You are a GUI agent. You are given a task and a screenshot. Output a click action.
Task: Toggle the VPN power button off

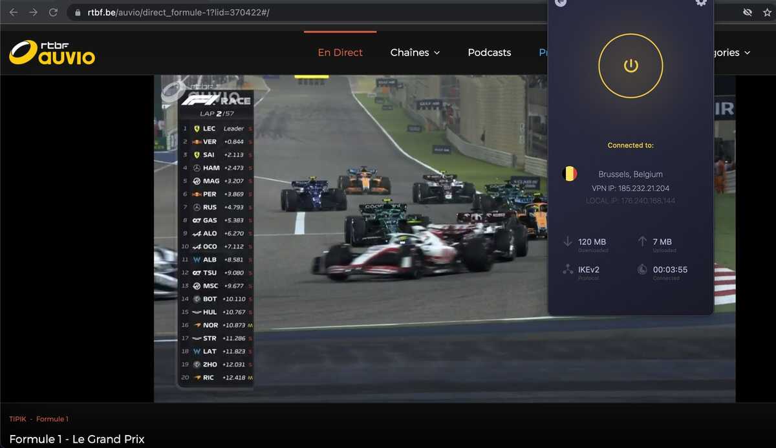(630, 65)
